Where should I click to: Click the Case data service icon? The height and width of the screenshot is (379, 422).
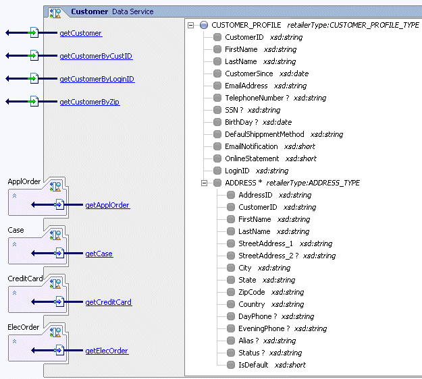(55, 235)
